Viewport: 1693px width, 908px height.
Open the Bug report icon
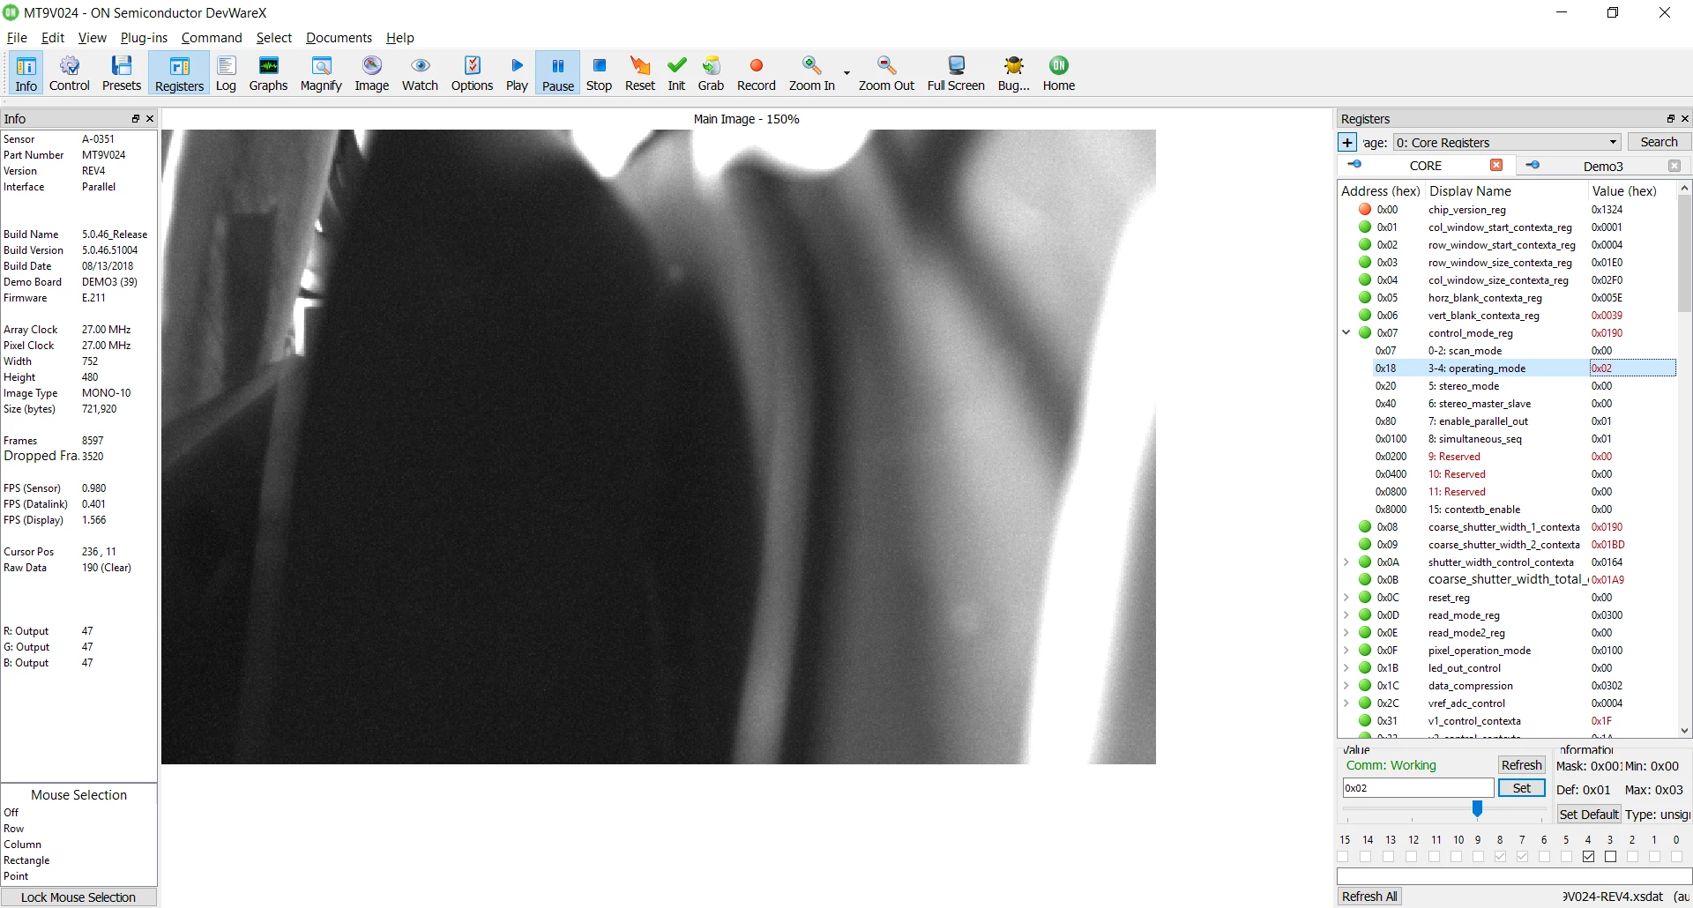1014,73
